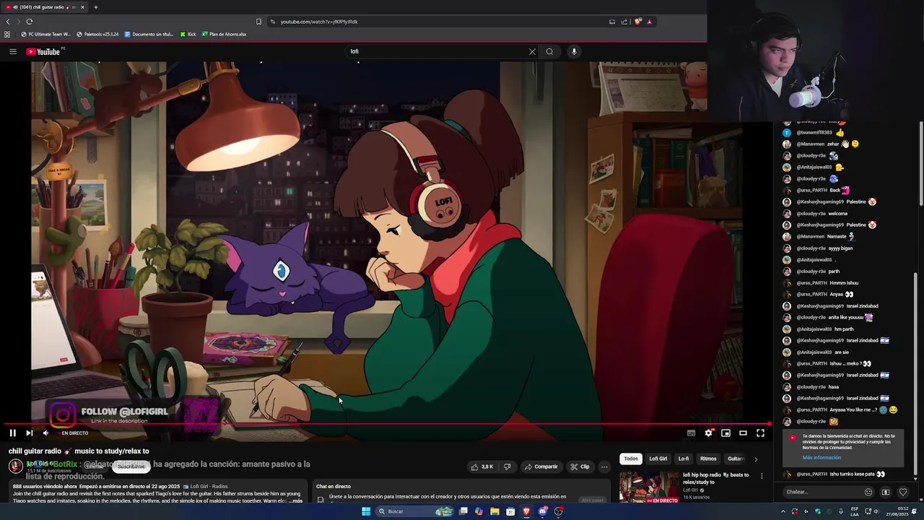This screenshot has width=924, height=520.
Task: Open player settings gear
Action: click(x=708, y=433)
